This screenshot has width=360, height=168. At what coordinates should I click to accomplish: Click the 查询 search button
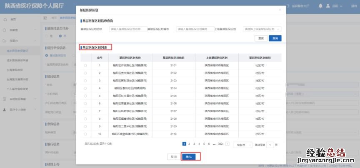click(x=275, y=38)
